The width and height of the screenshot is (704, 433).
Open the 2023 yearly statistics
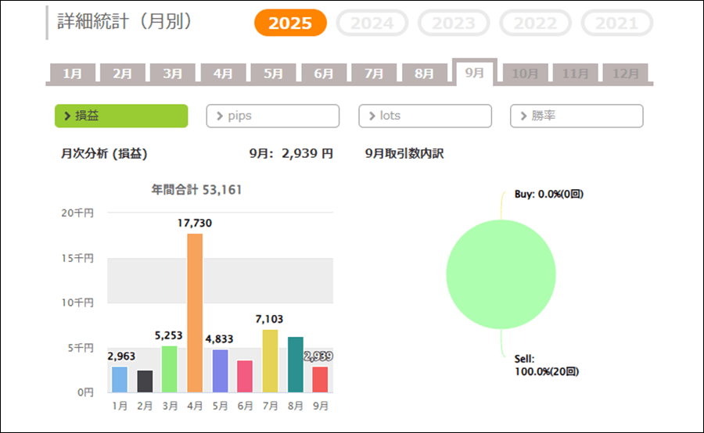[454, 23]
